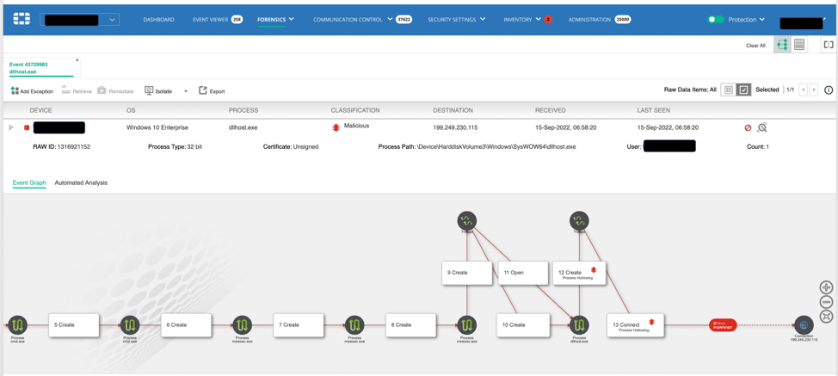Screen dimensions: 838x376
Task: Select the 11 Open event box
Action: (524, 273)
